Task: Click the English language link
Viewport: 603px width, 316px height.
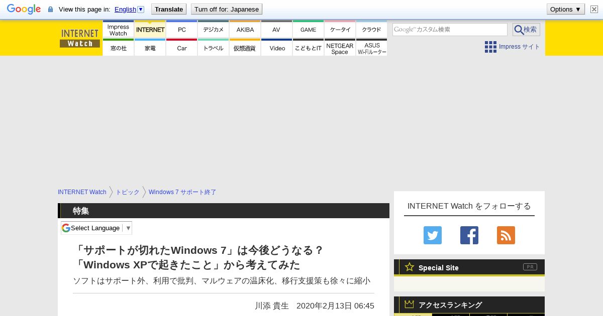Action: [125, 9]
